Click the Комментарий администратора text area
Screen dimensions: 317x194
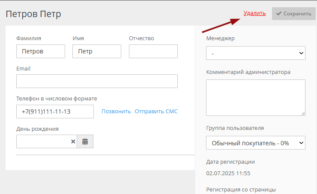[255, 97]
